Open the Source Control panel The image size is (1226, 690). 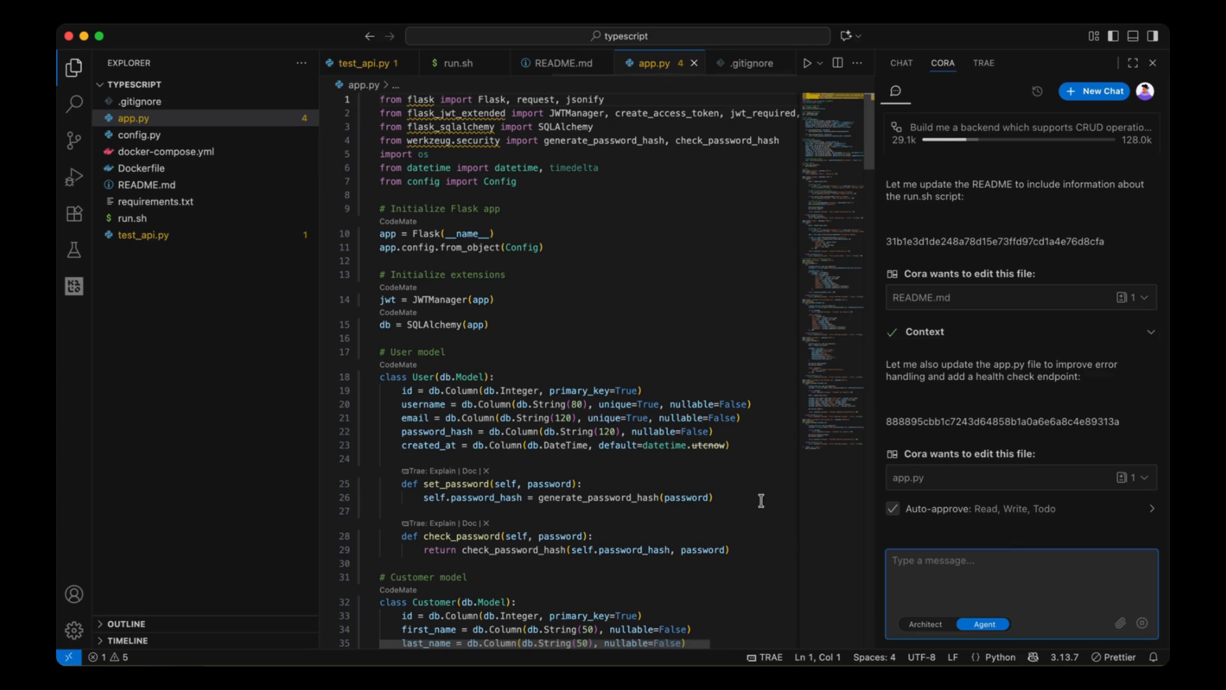73,140
